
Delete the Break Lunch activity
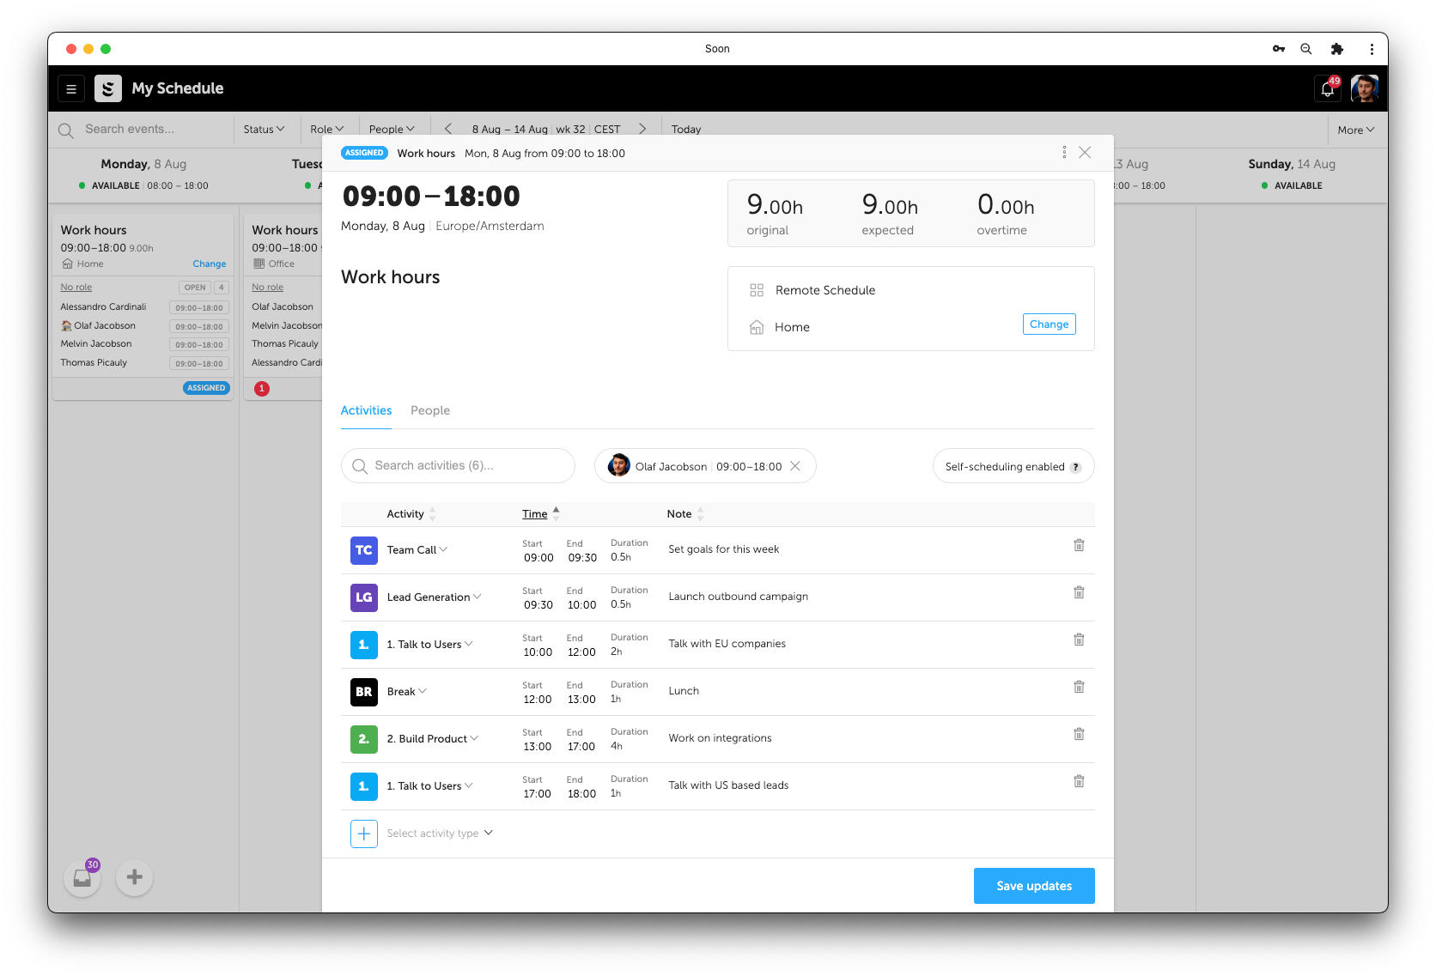coord(1079,687)
